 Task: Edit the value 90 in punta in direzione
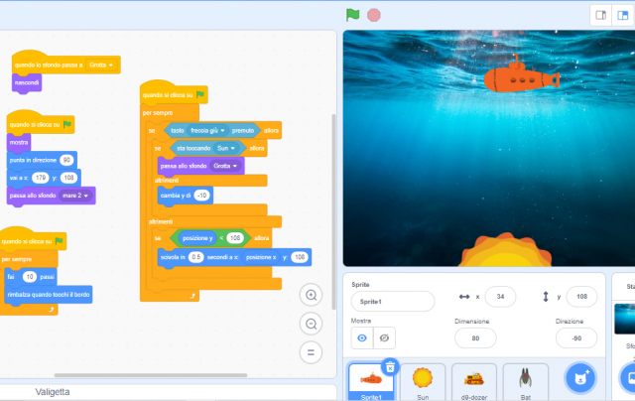[x=66, y=160]
